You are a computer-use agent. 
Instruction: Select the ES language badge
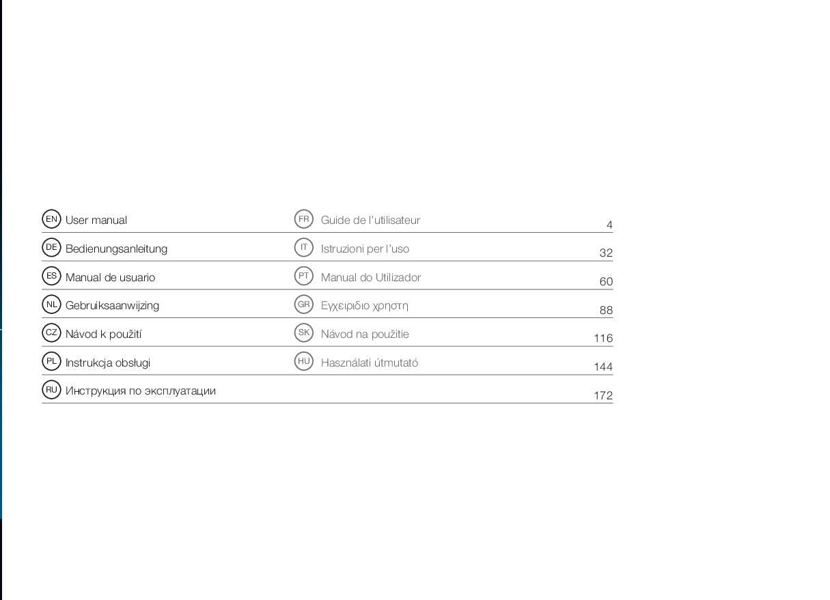tap(51, 276)
